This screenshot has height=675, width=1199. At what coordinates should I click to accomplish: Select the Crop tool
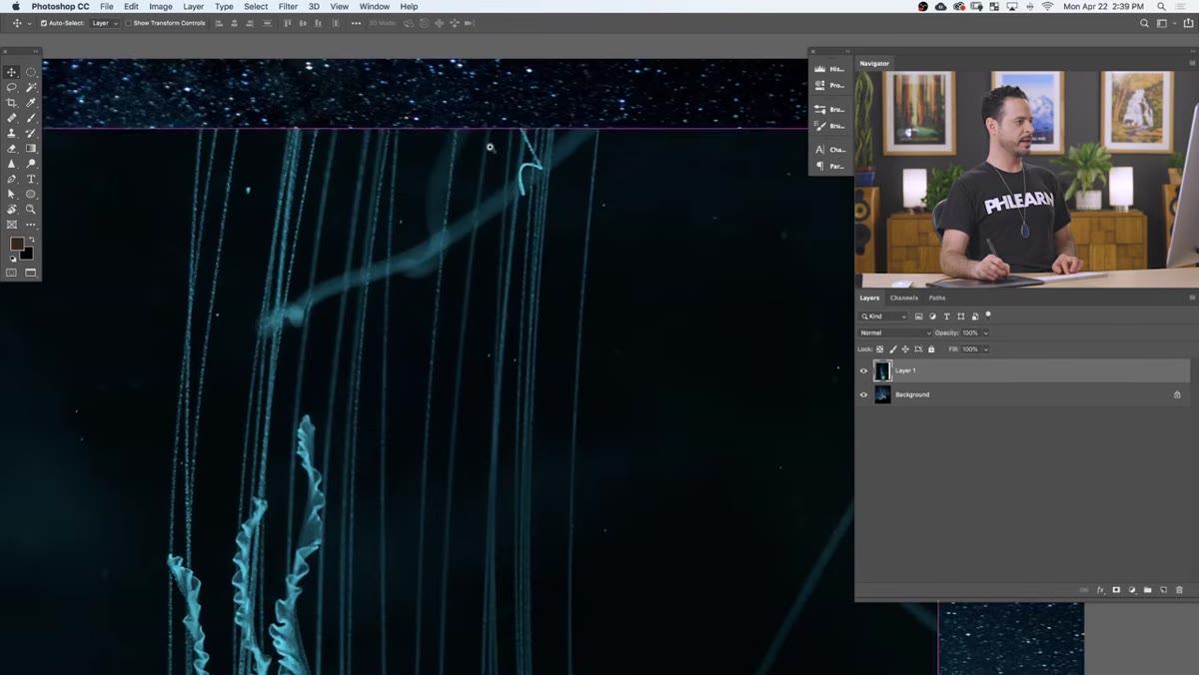12,103
